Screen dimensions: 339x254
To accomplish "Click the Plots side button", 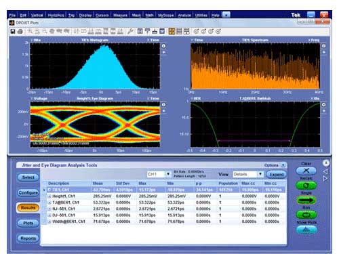I will (x=28, y=223).
